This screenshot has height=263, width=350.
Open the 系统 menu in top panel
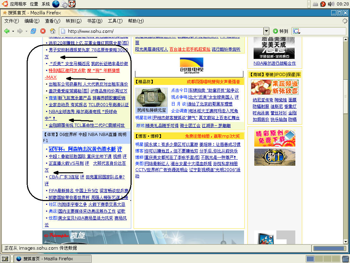[46, 4]
